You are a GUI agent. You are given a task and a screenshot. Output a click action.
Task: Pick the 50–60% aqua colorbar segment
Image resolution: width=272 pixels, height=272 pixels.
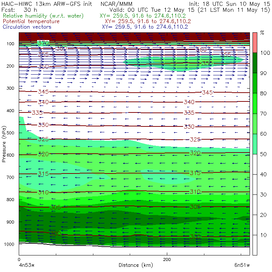click(255, 144)
